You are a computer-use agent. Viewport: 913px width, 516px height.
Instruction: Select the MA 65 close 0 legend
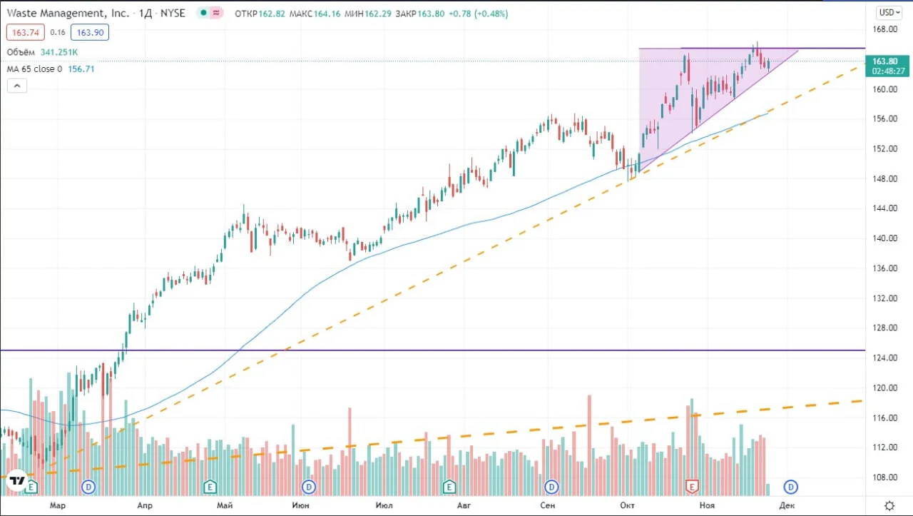tap(34, 69)
